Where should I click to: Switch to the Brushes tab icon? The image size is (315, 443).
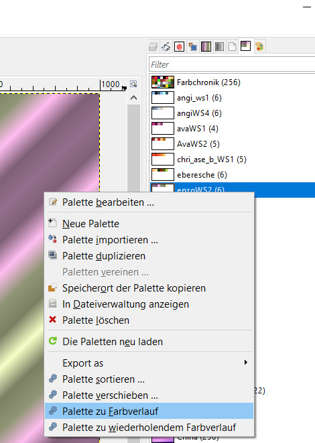point(180,46)
